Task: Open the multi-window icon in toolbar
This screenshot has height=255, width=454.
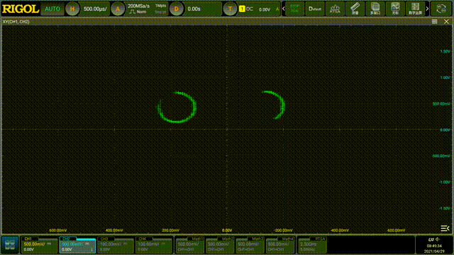Action: (x=375, y=8)
